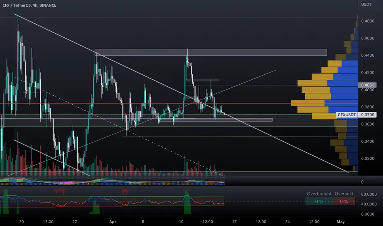This screenshot has height=226, width=383.
Task: Click the 24 date label on time axis
Action: click(x=288, y=222)
